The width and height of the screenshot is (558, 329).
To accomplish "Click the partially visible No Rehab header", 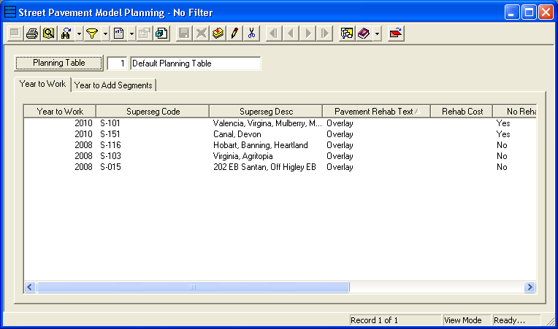I will point(515,112).
